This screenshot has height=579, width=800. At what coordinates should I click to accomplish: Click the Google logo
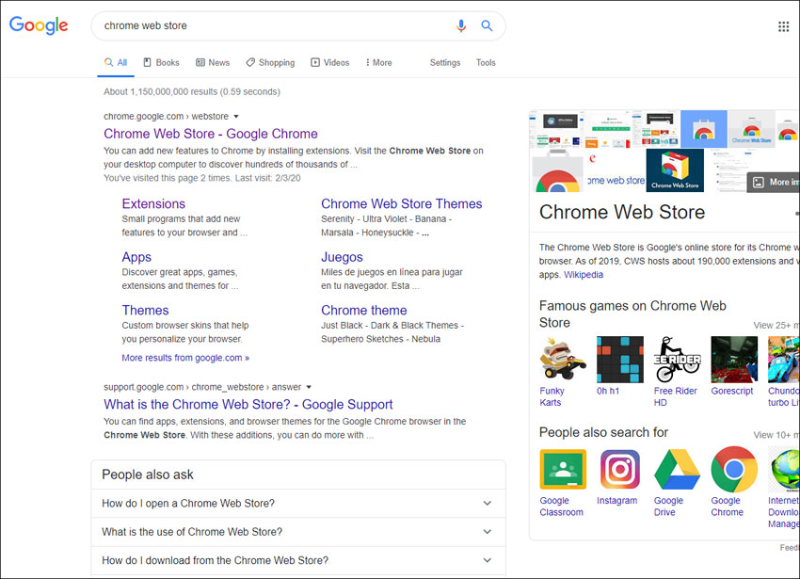(39, 25)
